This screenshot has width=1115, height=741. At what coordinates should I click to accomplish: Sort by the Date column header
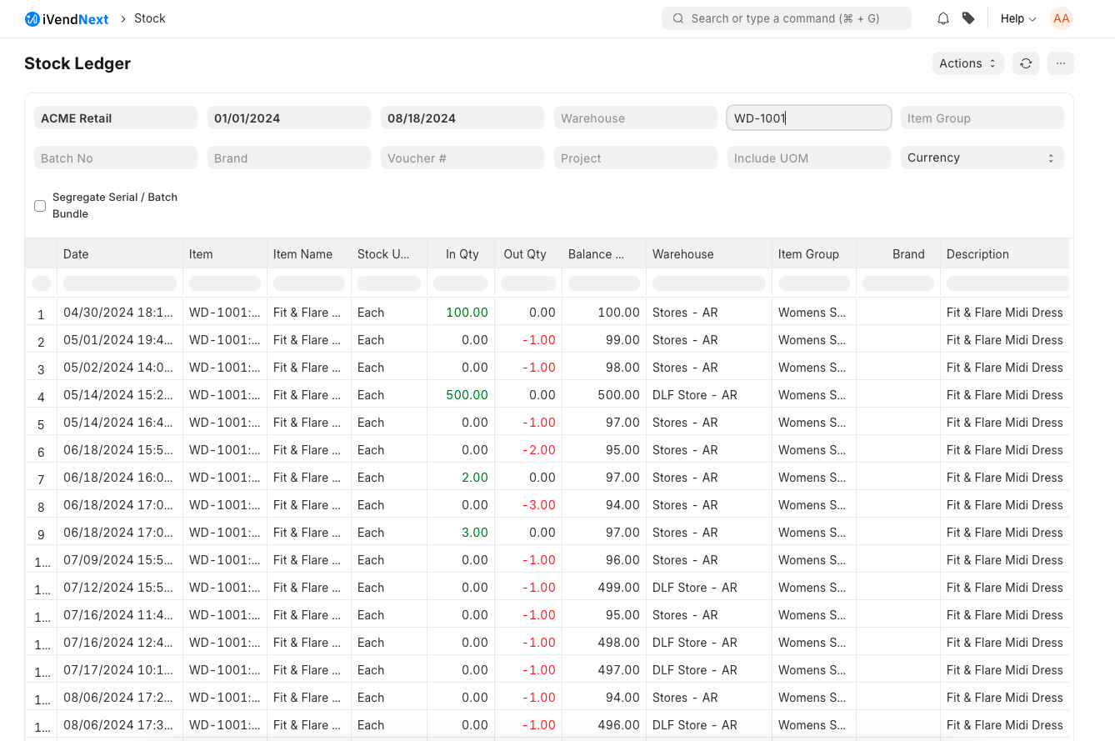(x=120, y=254)
